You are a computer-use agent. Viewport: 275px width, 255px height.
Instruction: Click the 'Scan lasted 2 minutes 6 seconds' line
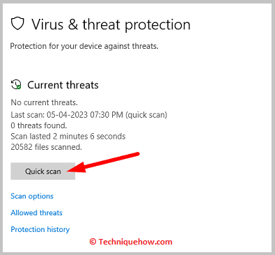(x=68, y=137)
